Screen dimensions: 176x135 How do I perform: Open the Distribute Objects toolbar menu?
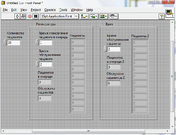coord(94,16)
